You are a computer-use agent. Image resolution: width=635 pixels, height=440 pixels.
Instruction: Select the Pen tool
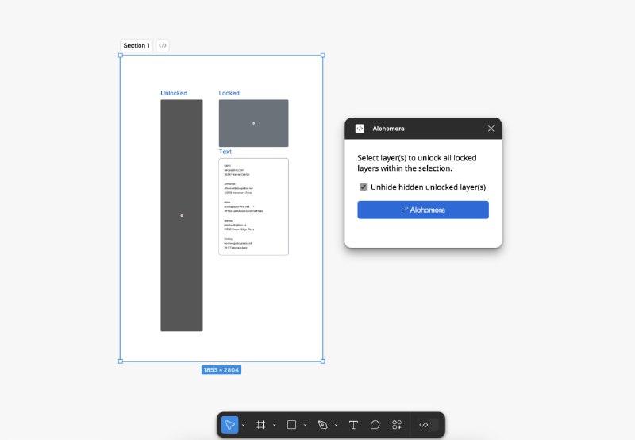(x=322, y=425)
